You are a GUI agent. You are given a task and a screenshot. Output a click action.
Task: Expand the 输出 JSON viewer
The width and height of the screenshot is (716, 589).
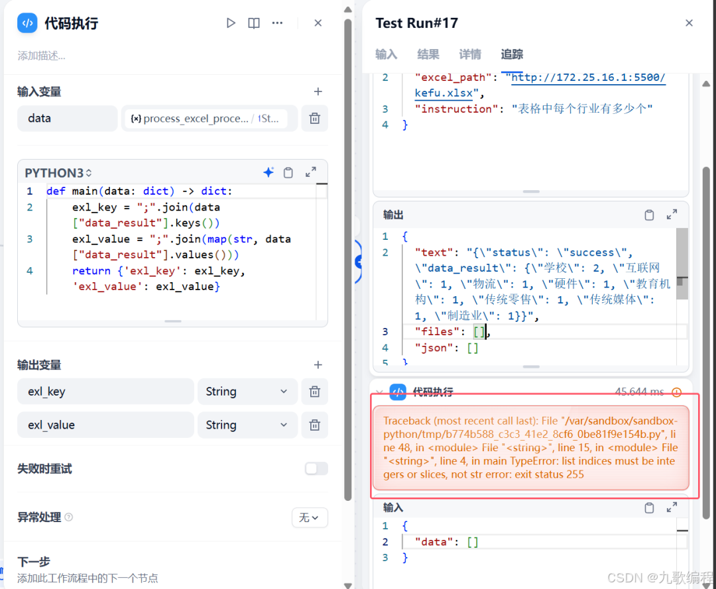click(x=672, y=215)
